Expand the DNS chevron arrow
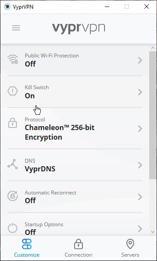This screenshot has width=157, height=261. point(140,165)
